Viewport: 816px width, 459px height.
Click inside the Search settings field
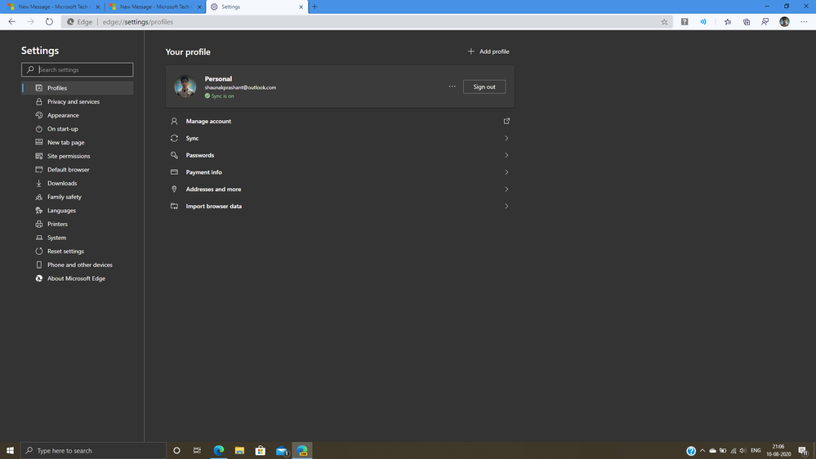[x=77, y=69]
